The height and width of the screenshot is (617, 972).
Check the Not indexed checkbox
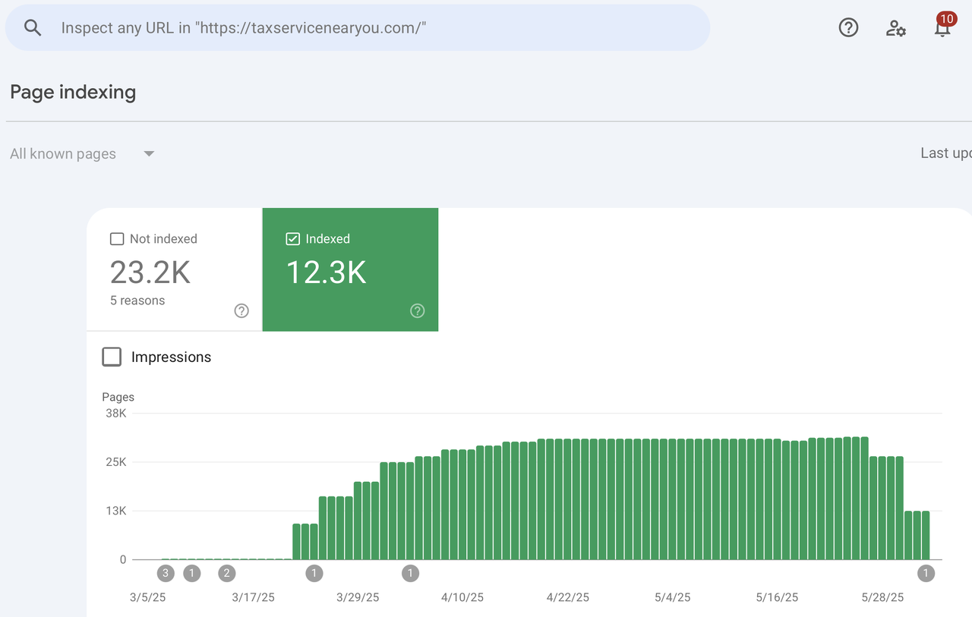[x=117, y=239]
